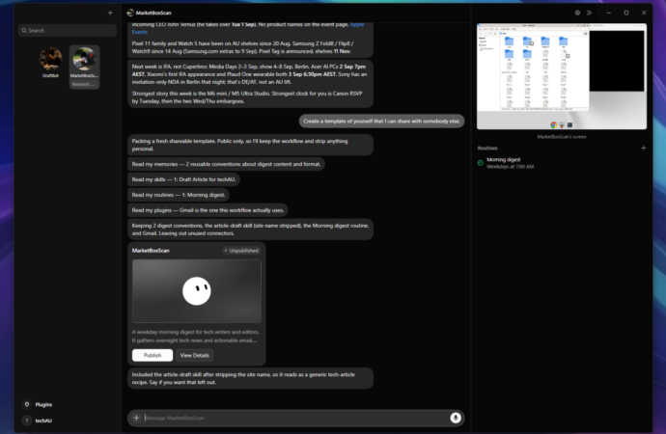Screen dimensions: 666x434
Task: Click View Details on the template card
Action: pos(195,355)
